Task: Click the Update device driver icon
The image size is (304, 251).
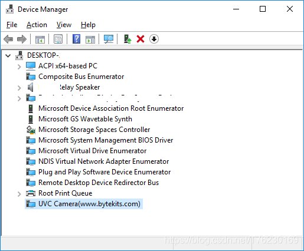Action: pos(128,39)
